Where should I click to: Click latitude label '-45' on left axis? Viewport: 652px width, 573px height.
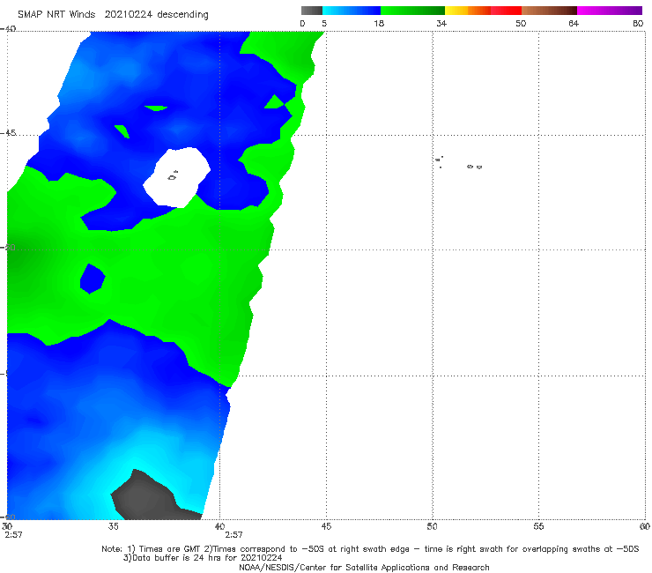tap(8, 133)
